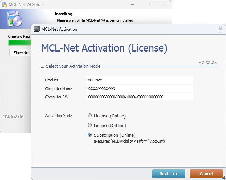Click the 'Product' label
The image size is (226, 180).
point(52,80)
